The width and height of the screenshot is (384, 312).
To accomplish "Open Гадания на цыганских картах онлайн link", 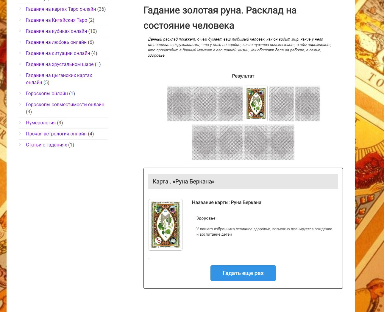I will point(59,79).
